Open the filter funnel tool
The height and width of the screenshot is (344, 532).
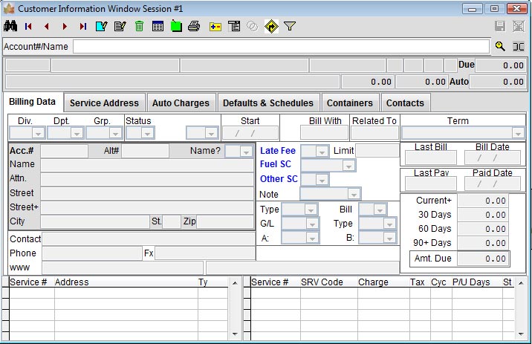290,27
